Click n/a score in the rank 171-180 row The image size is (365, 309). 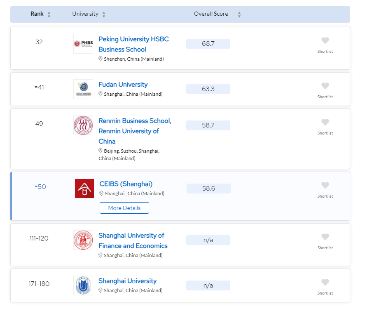[x=208, y=285]
